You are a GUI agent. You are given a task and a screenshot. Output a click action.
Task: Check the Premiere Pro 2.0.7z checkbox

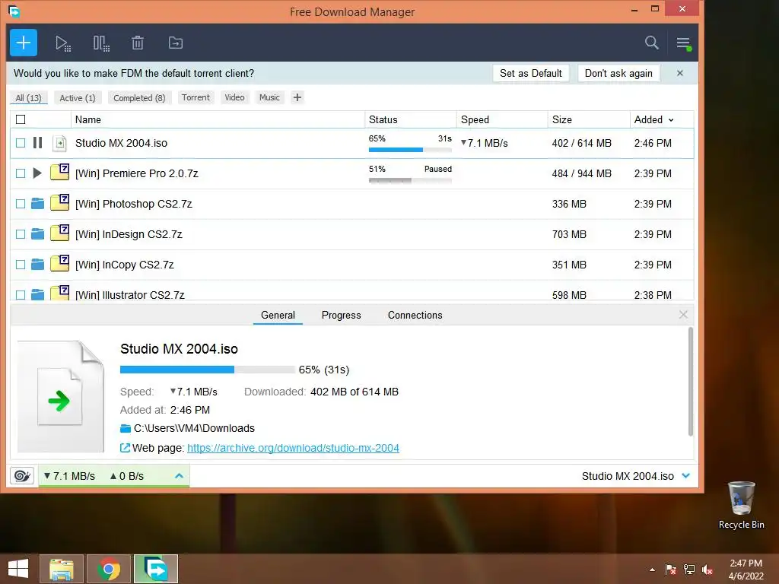pos(21,173)
